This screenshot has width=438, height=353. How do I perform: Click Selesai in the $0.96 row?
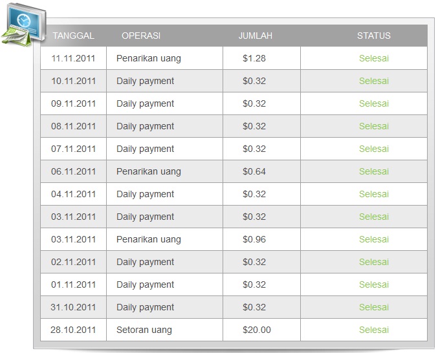pyautogui.click(x=374, y=239)
